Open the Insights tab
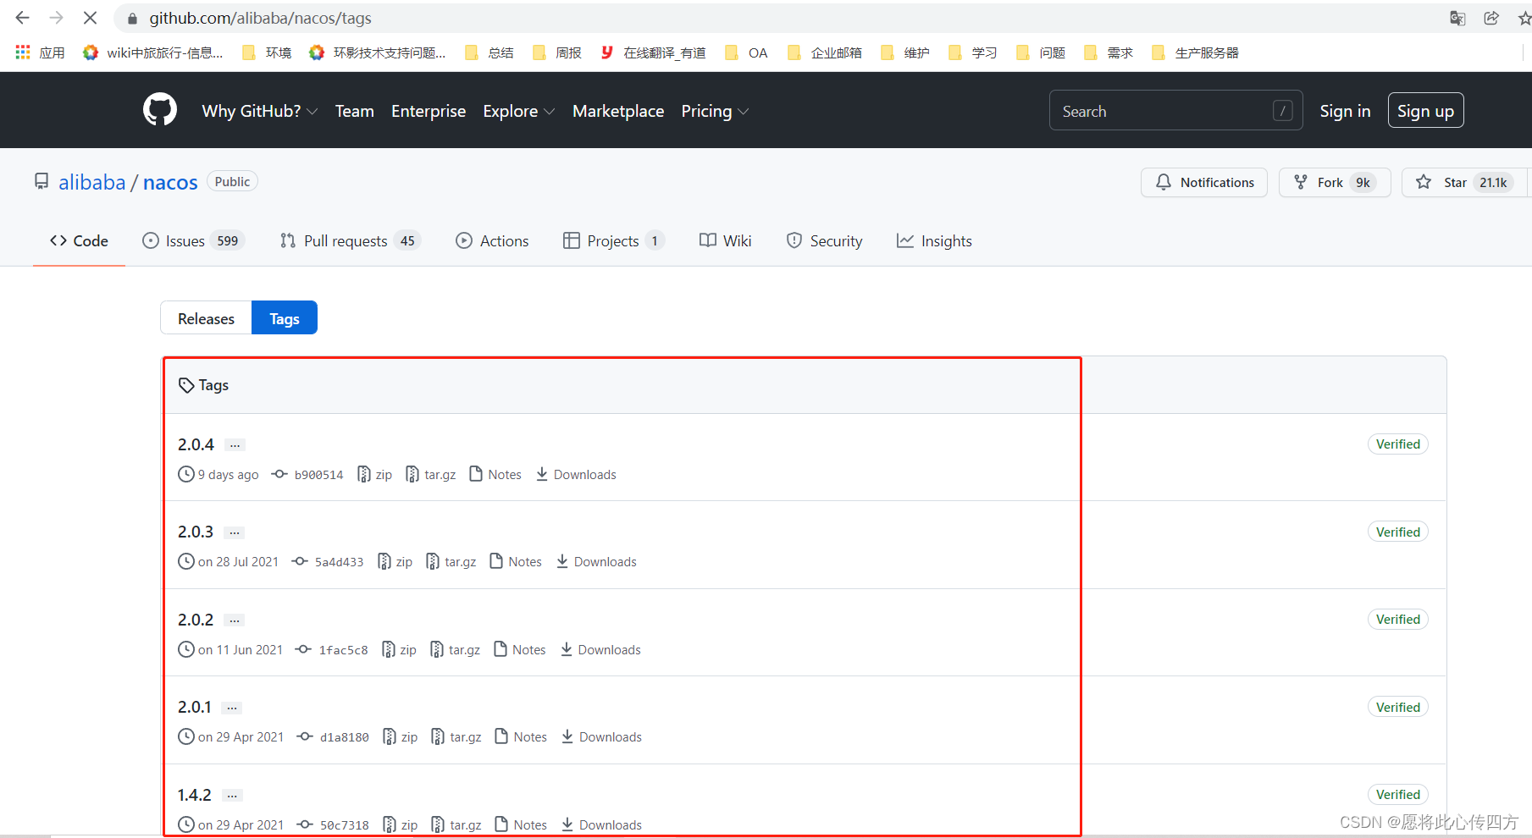The image size is (1532, 838). coord(934,241)
